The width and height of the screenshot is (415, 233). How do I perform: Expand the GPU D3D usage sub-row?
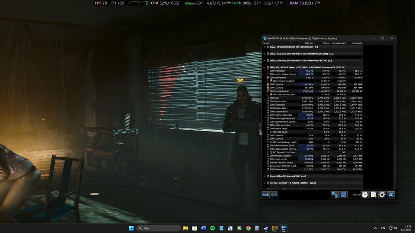pyautogui.click(x=268, y=132)
